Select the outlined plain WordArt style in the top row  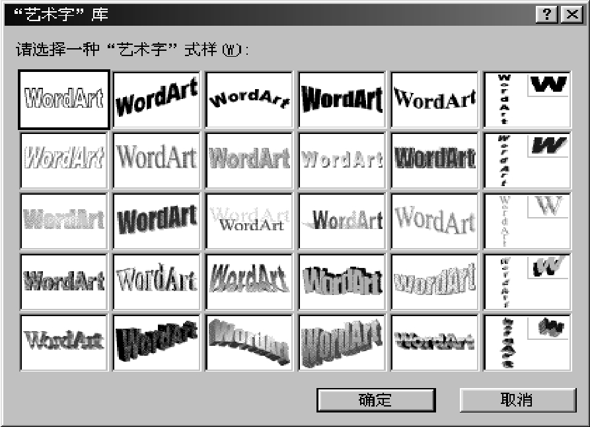[64, 100]
